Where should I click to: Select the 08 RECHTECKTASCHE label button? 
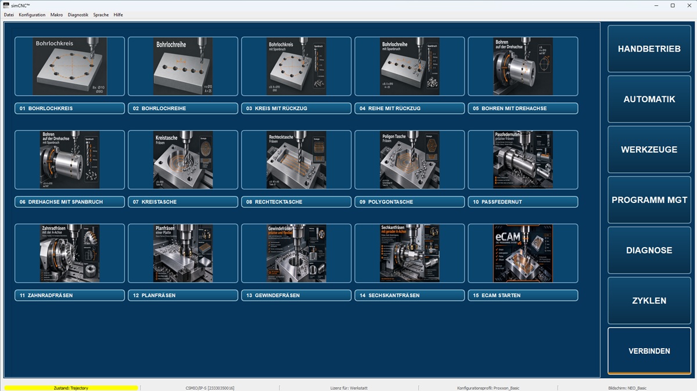tap(296, 202)
